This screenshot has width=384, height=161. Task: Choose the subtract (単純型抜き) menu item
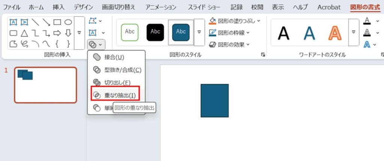click(101, 108)
